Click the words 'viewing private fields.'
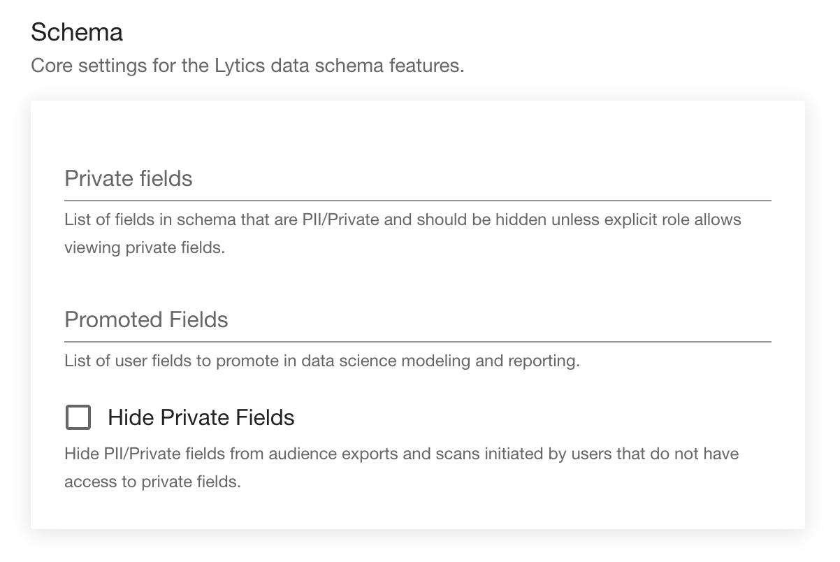Image resolution: width=840 pixels, height=562 pixels. click(x=145, y=248)
